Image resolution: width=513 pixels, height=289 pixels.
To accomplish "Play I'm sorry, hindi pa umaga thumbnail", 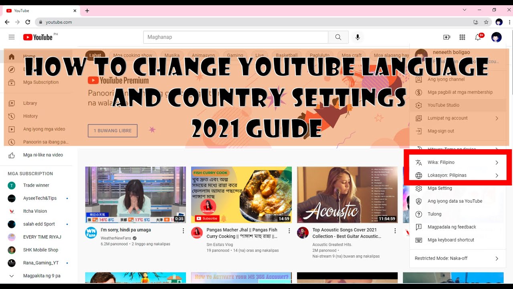I will 135,195.
